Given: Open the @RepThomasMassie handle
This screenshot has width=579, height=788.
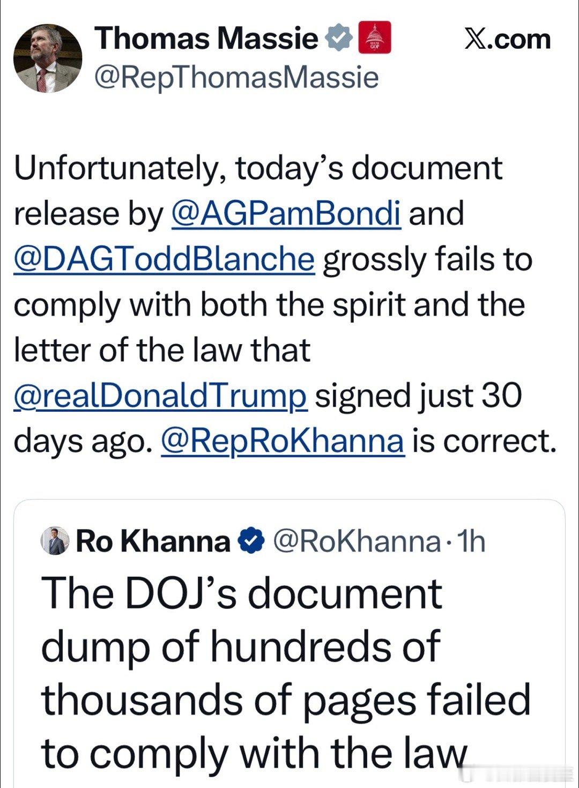Looking at the screenshot, I should pos(236,77).
